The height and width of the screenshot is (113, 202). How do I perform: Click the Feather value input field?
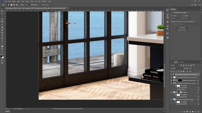coord(27,5)
